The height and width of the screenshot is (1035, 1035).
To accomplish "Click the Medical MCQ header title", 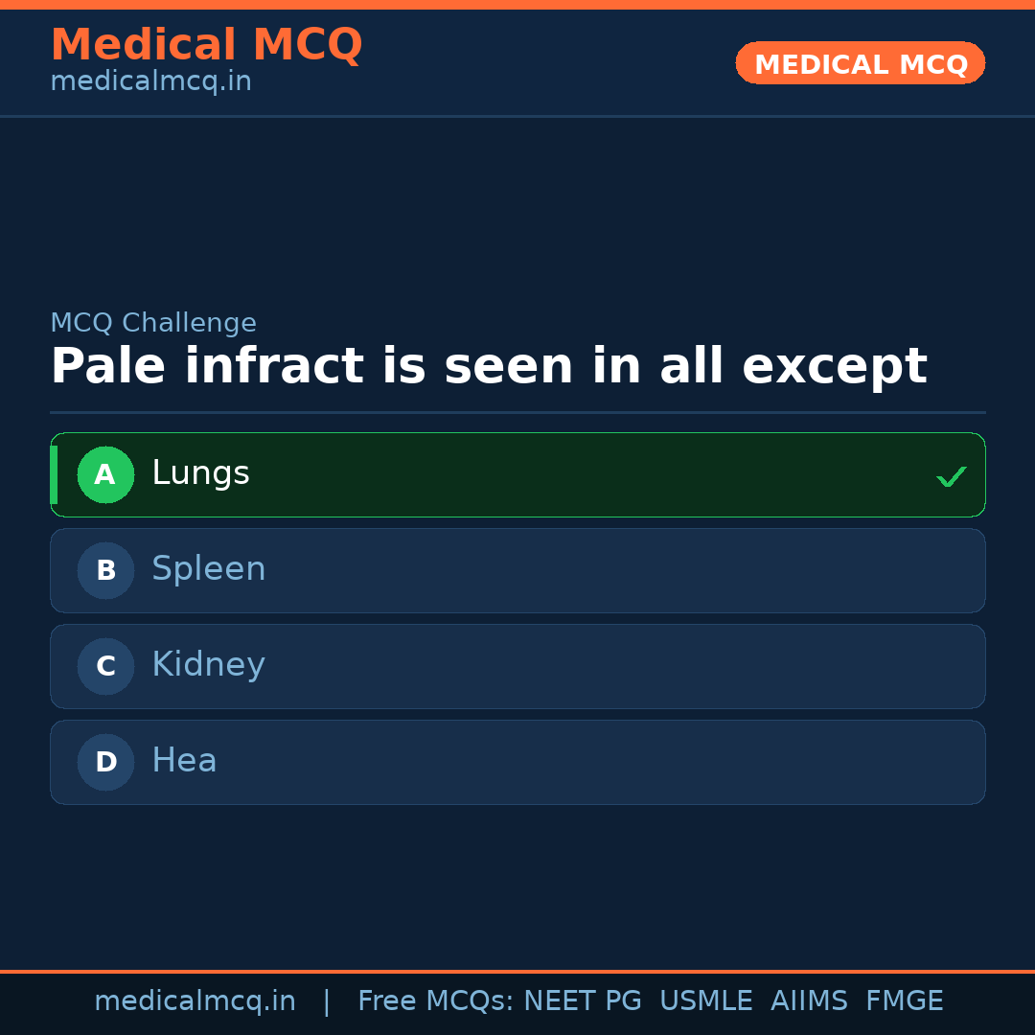I will pos(206,45).
